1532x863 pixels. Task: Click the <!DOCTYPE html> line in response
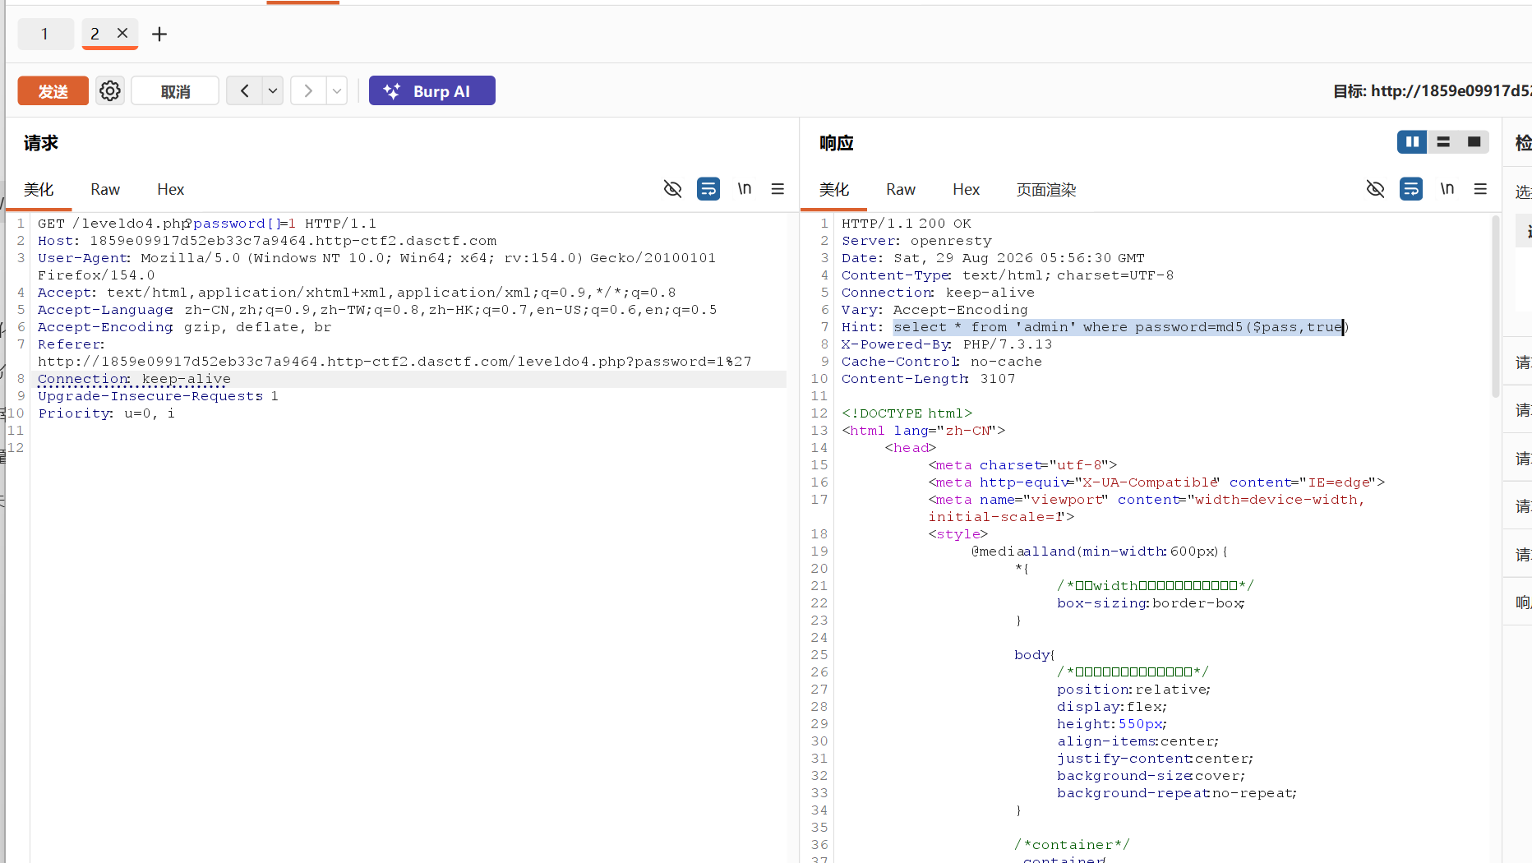pyautogui.click(x=907, y=413)
